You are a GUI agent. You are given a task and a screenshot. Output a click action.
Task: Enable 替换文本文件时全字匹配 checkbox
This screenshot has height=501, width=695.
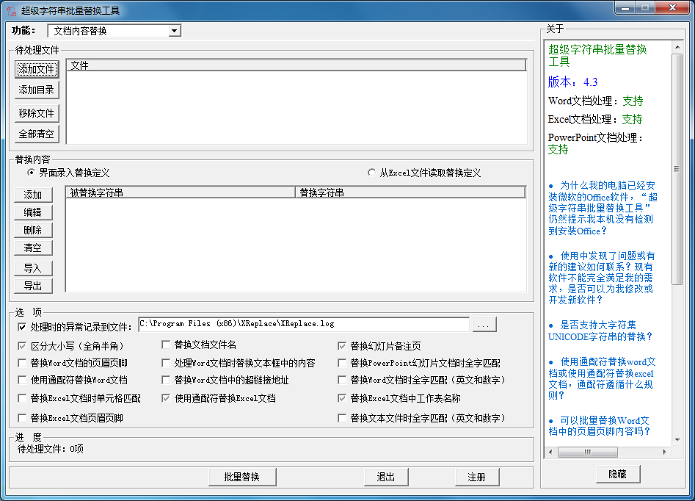(x=342, y=418)
